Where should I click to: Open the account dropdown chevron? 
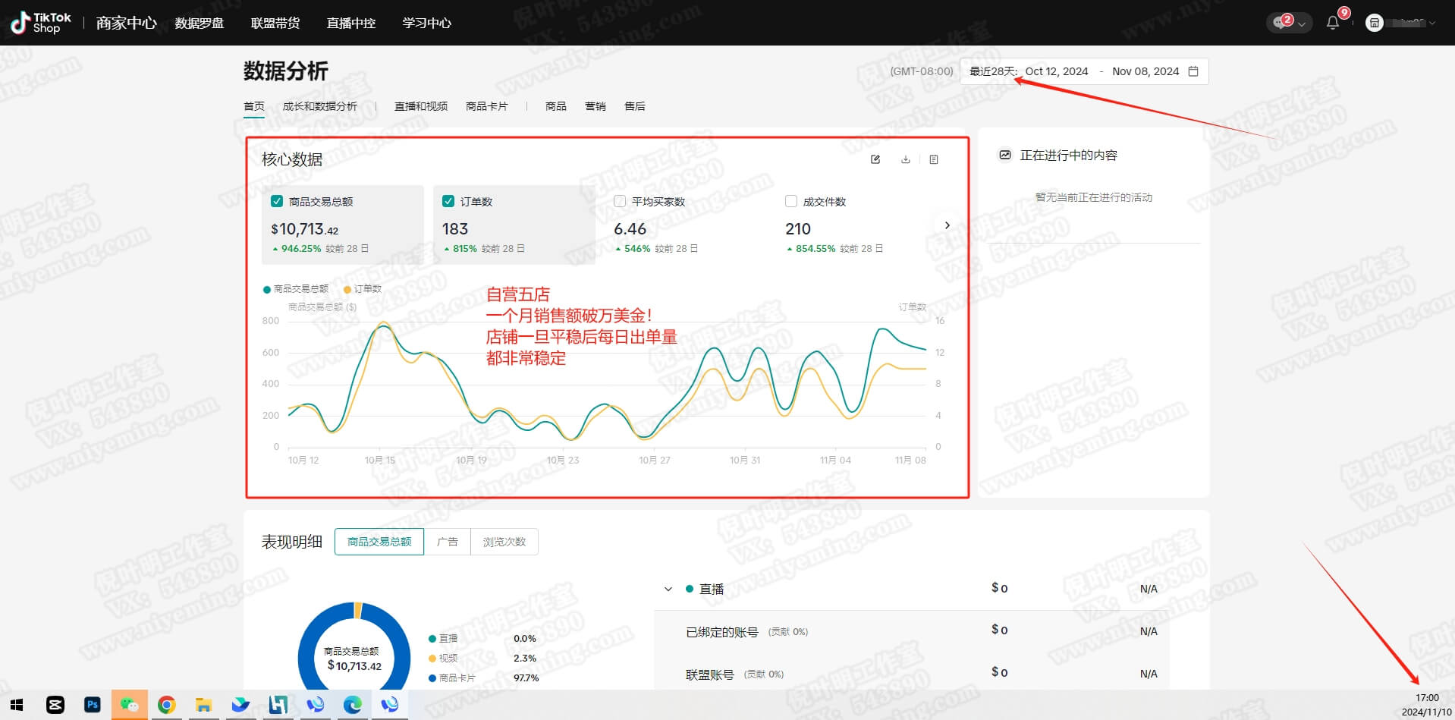(x=1432, y=23)
